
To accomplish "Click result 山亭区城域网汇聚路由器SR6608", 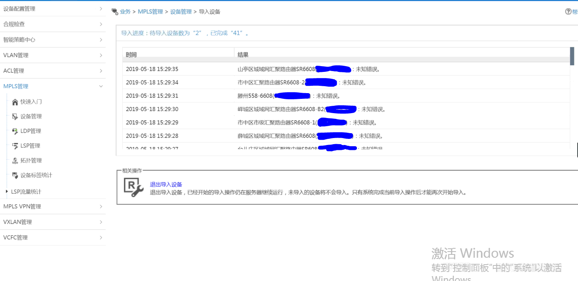I will click(x=277, y=69).
